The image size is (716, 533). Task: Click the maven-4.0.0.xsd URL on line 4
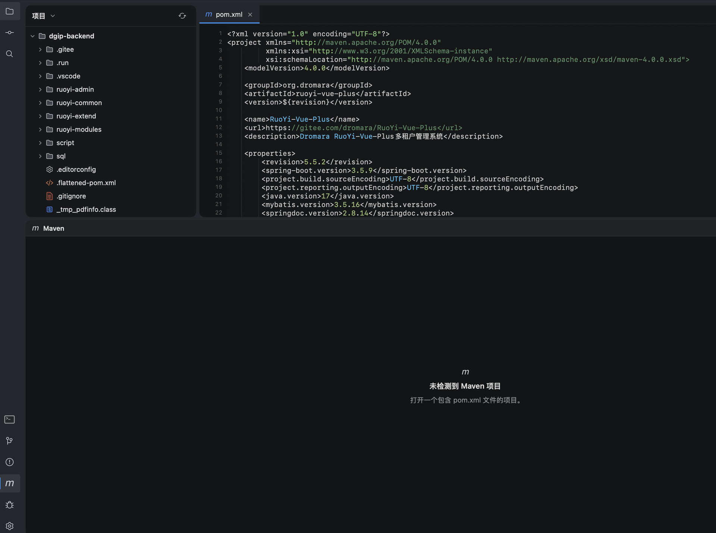[x=589, y=60]
